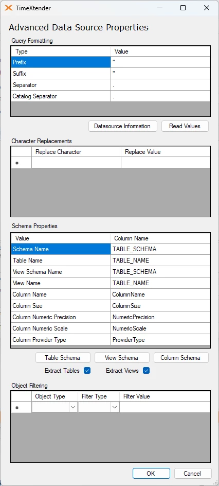The height and width of the screenshot is (486, 219).
Task: Open the Filter Type dropdown
Action: pyautogui.click(x=115, y=407)
